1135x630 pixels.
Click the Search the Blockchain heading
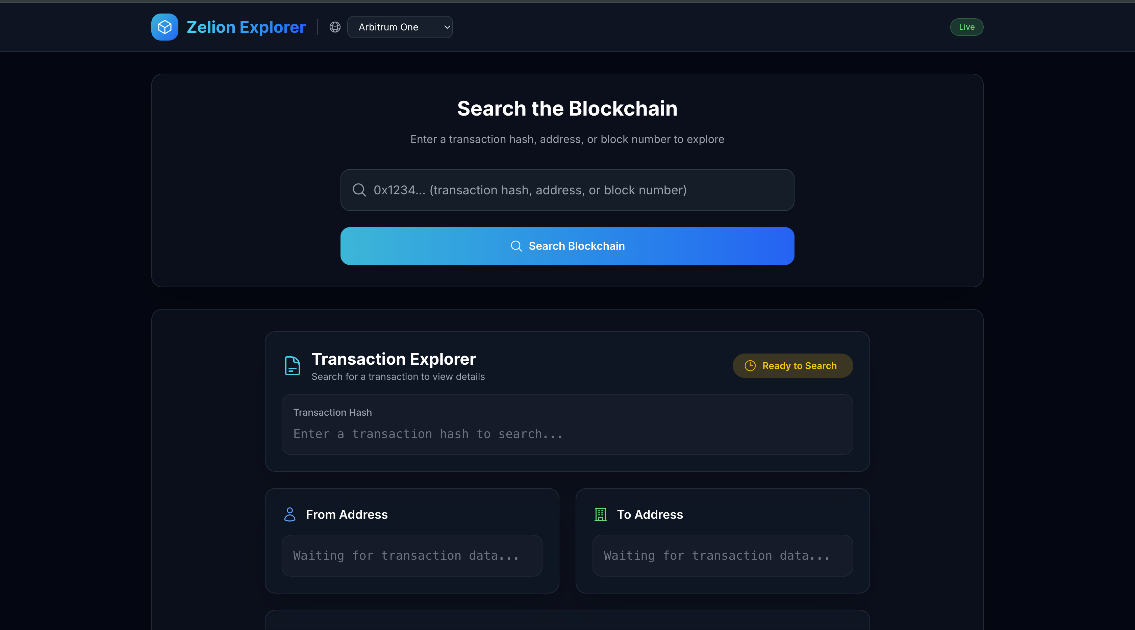(x=567, y=108)
